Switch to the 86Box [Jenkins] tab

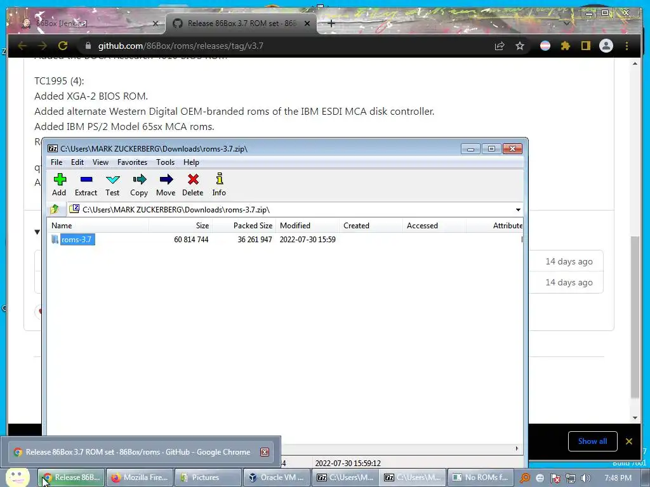87,23
